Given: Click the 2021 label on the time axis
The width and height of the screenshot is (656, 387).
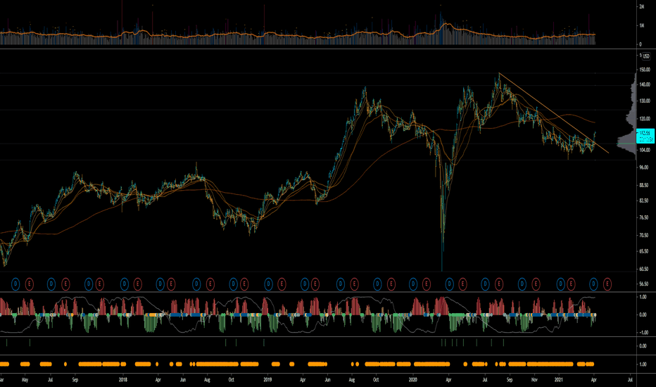Looking at the screenshot, I should click(x=559, y=380).
